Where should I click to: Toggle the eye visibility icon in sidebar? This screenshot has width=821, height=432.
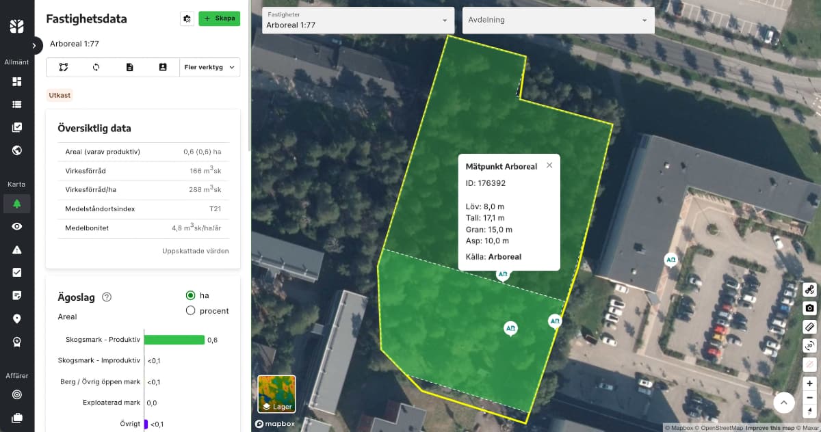17,226
